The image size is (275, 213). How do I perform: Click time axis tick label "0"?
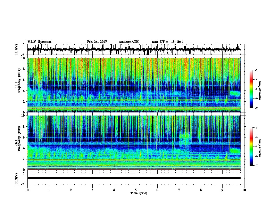tap(27, 190)
